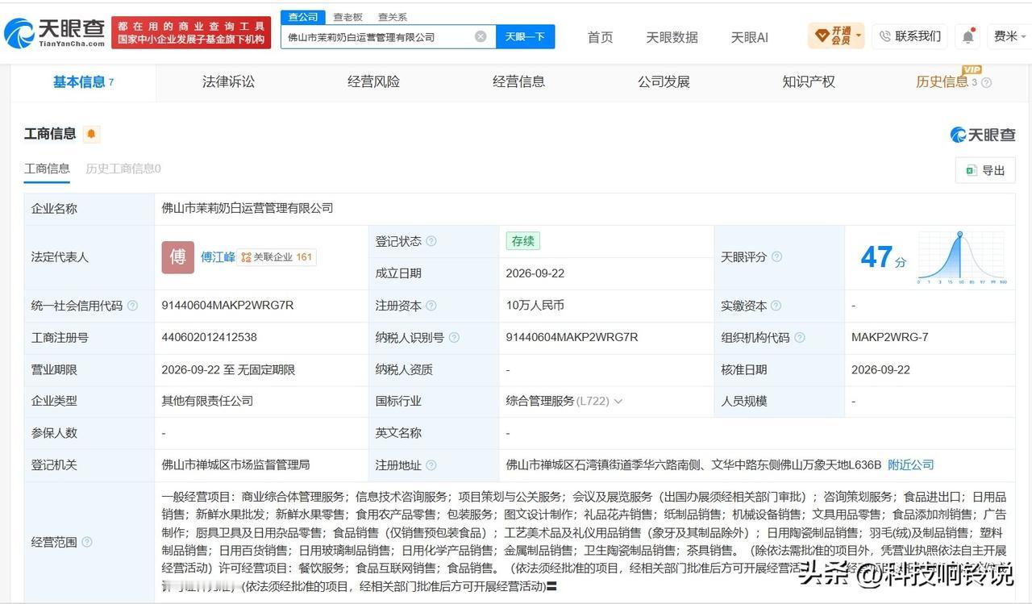The width and height of the screenshot is (1032, 604).
Task: Click the 存续 registration status tag
Action: (x=522, y=241)
